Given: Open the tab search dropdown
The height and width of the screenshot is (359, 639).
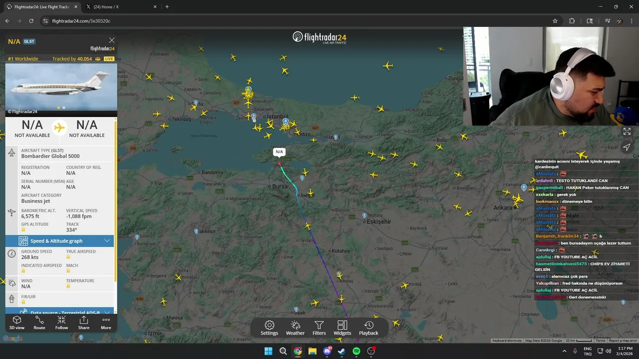Looking at the screenshot, I should coord(590,21).
